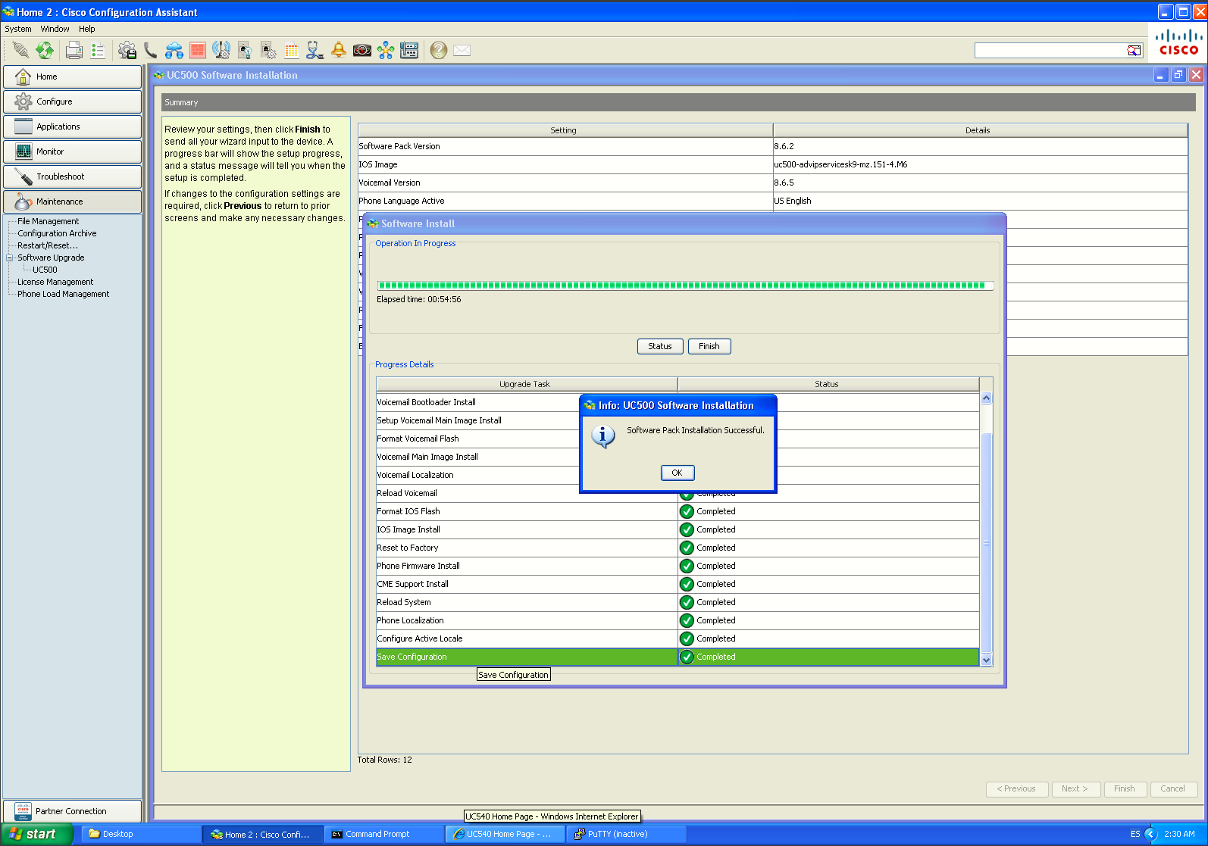The width and height of the screenshot is (1208, 846).
Task: Click Completed check icon for Phone Firmware Install
Action: click(687, 566)
